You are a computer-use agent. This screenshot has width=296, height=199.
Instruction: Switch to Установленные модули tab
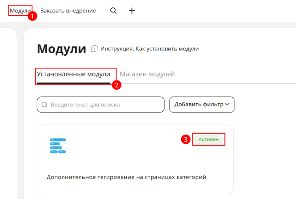(74, 74)
